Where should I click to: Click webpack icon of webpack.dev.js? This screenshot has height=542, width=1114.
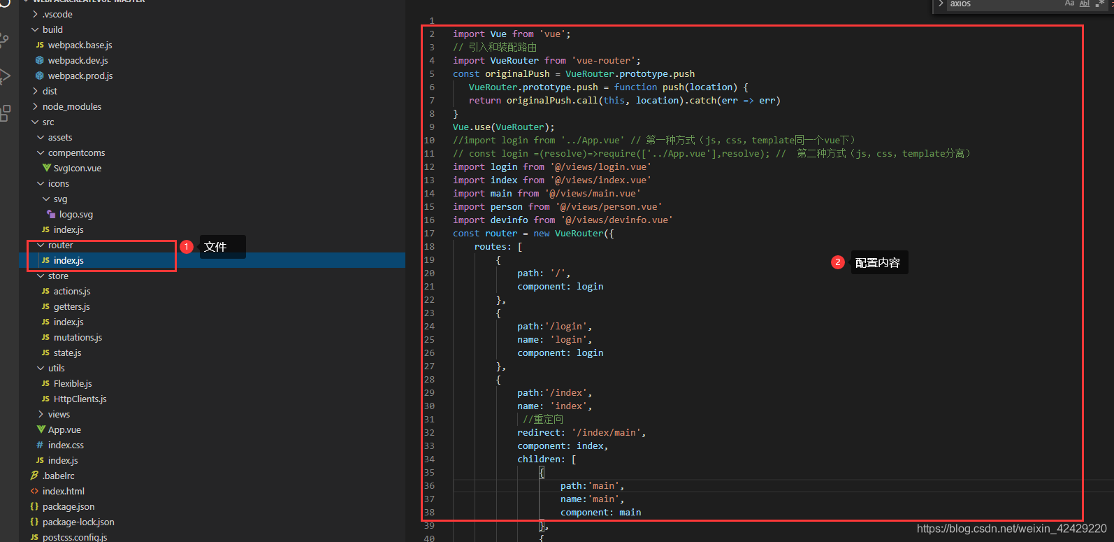40,60
